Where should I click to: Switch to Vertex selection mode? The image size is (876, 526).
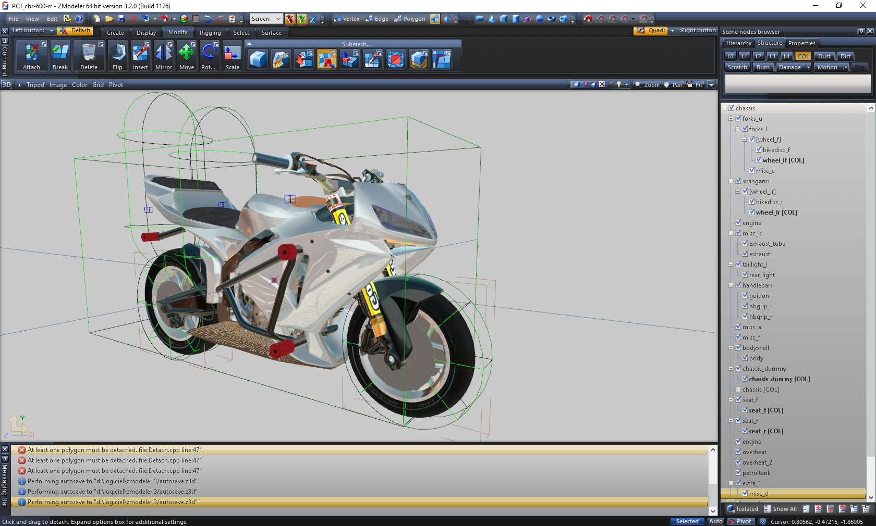pos(346,19)
